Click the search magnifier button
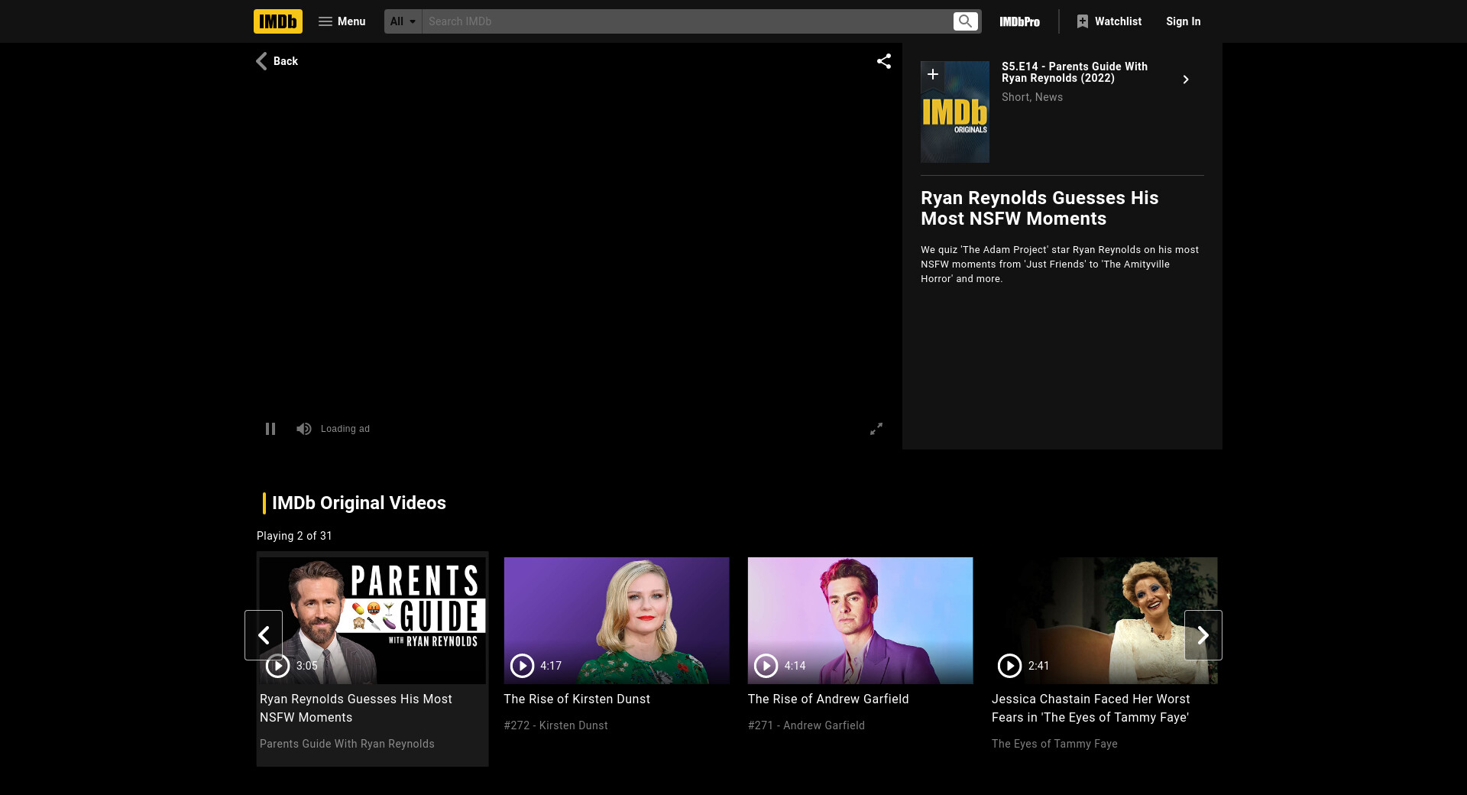1467x795 pixels. pyautogui.click(x=965, y=21)
